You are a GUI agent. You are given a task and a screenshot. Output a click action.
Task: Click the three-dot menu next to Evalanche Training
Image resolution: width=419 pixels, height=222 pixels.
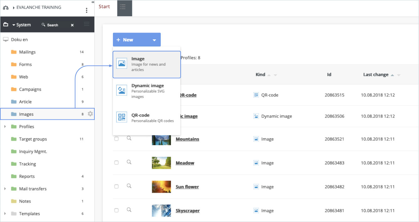(87, 10)
